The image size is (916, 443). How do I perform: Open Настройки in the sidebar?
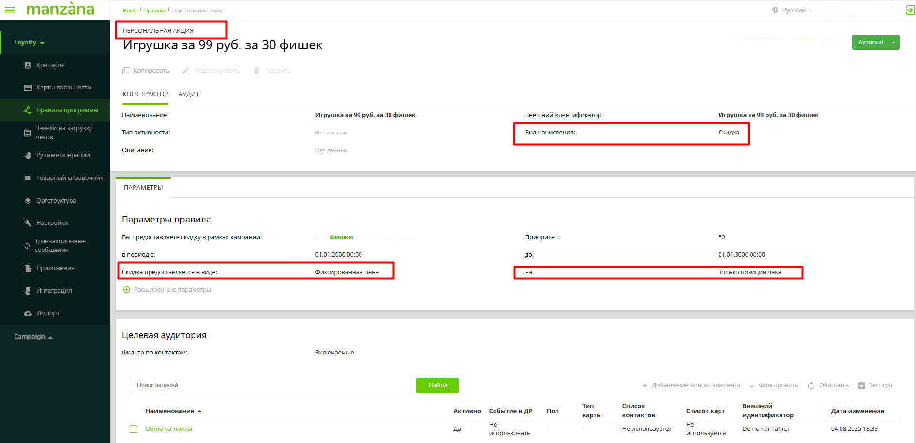tap(52, 223)
